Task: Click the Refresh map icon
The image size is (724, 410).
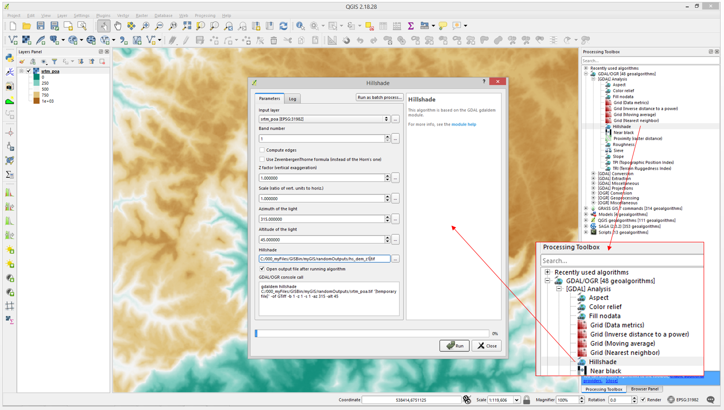Action: (x=283, y=26)
